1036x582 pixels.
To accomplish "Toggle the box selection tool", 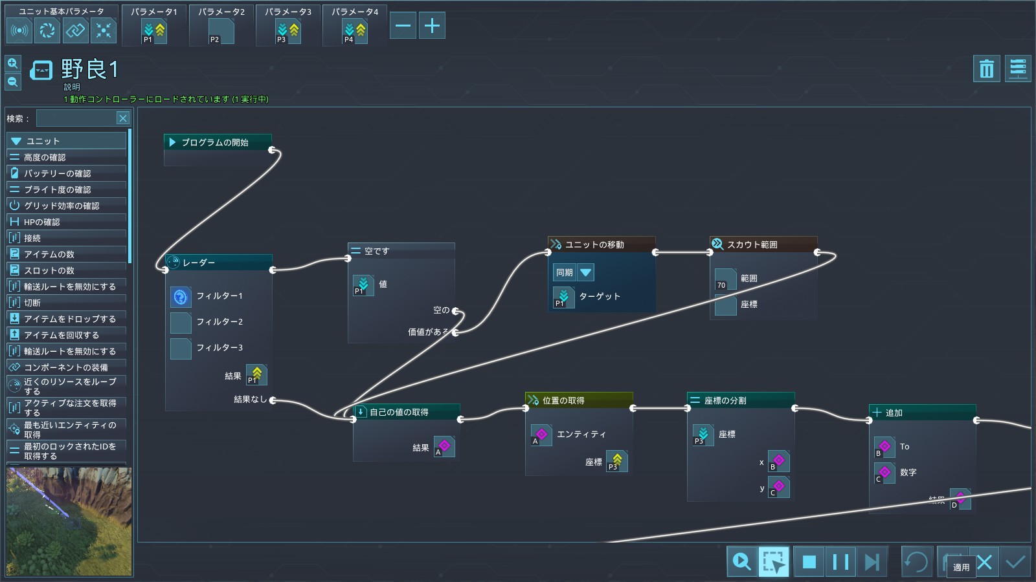I will 774,562.
